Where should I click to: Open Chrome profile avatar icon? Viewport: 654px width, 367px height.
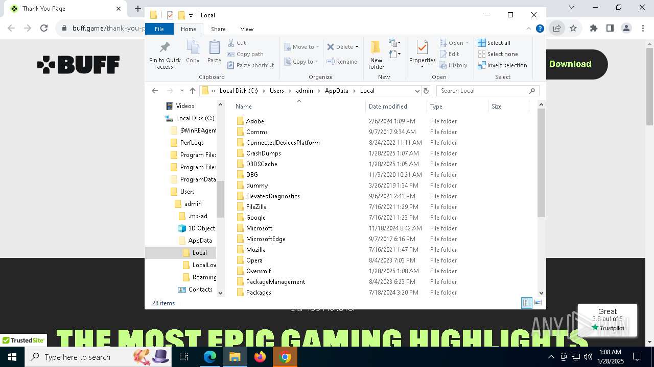pos(626,29)
